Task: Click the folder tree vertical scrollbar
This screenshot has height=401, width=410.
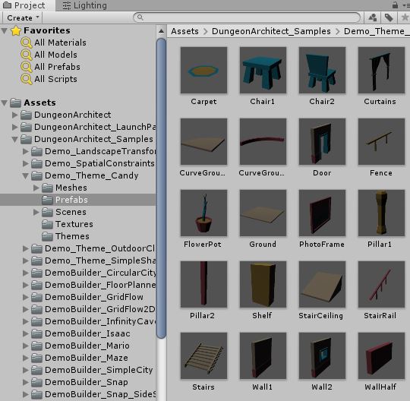Action: click(161, 188)
